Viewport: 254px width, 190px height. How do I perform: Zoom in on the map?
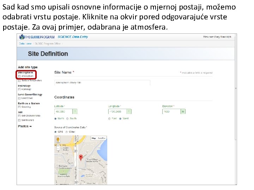[58, 146]
